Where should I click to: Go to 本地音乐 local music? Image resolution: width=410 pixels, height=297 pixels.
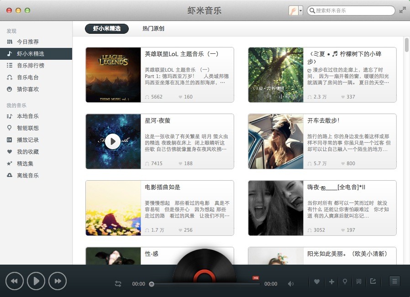[x=36, y=116]
